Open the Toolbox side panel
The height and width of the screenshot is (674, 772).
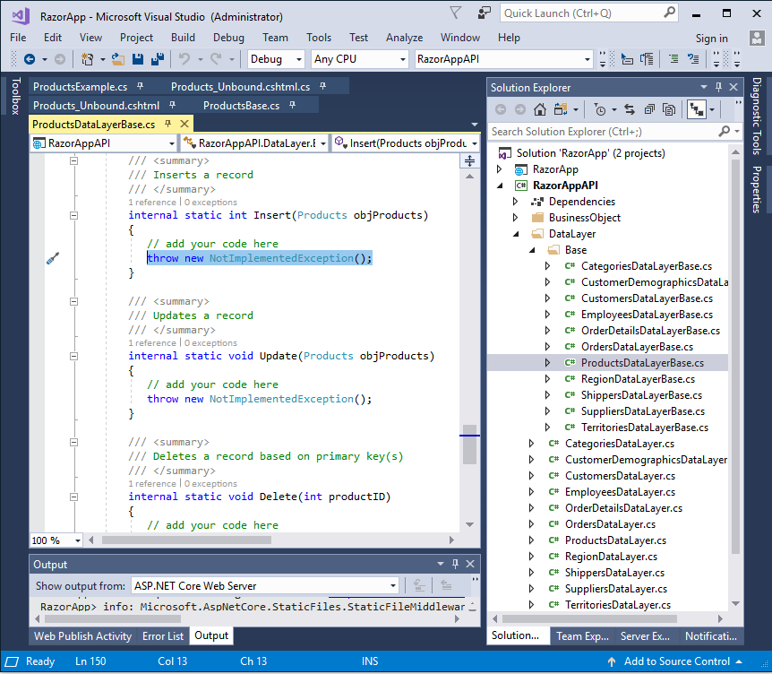point(16,96)
